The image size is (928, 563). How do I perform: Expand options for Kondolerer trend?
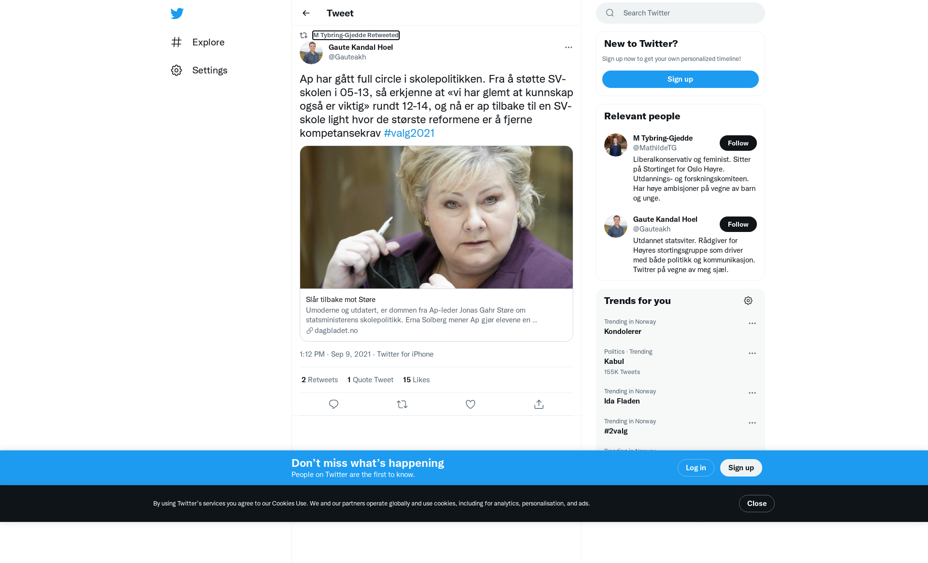pyautogui.click(x=752, y=323)
